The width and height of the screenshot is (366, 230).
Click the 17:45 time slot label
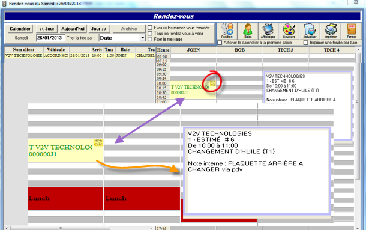(161, 228)
